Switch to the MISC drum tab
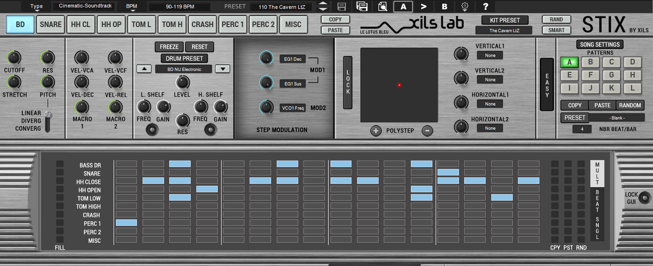Image resolution: width=653 pixels, height=266 pixels. click(294, 24)
